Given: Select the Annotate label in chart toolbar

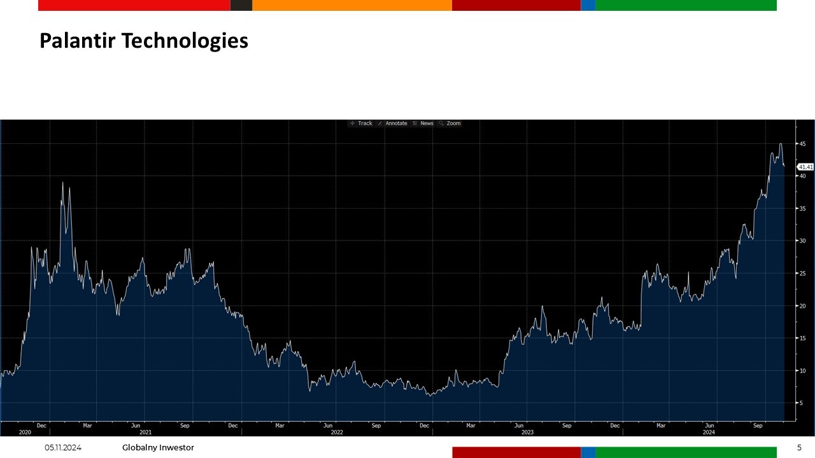Looking at the screenshot, I should (396, 123).
